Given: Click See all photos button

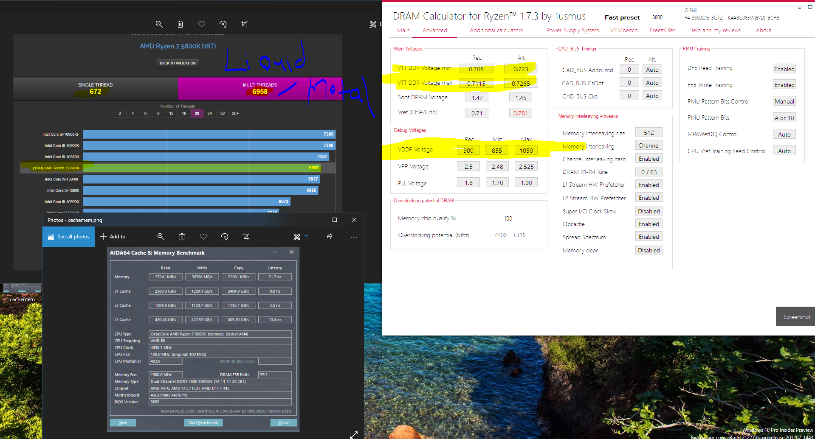Looking at the screenshot, I should (x=68, y=237).
